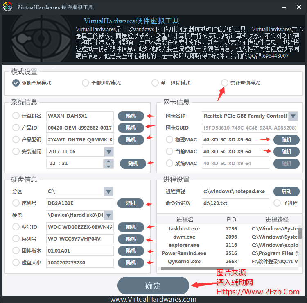307x303 pixels.
Task: Open the 硬盘 Device\Harddisk0 dropdown
Action: click(108, 215)
